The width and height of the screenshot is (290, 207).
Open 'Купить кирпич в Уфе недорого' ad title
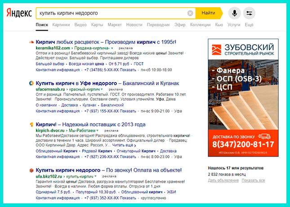(x=107, y=83)
